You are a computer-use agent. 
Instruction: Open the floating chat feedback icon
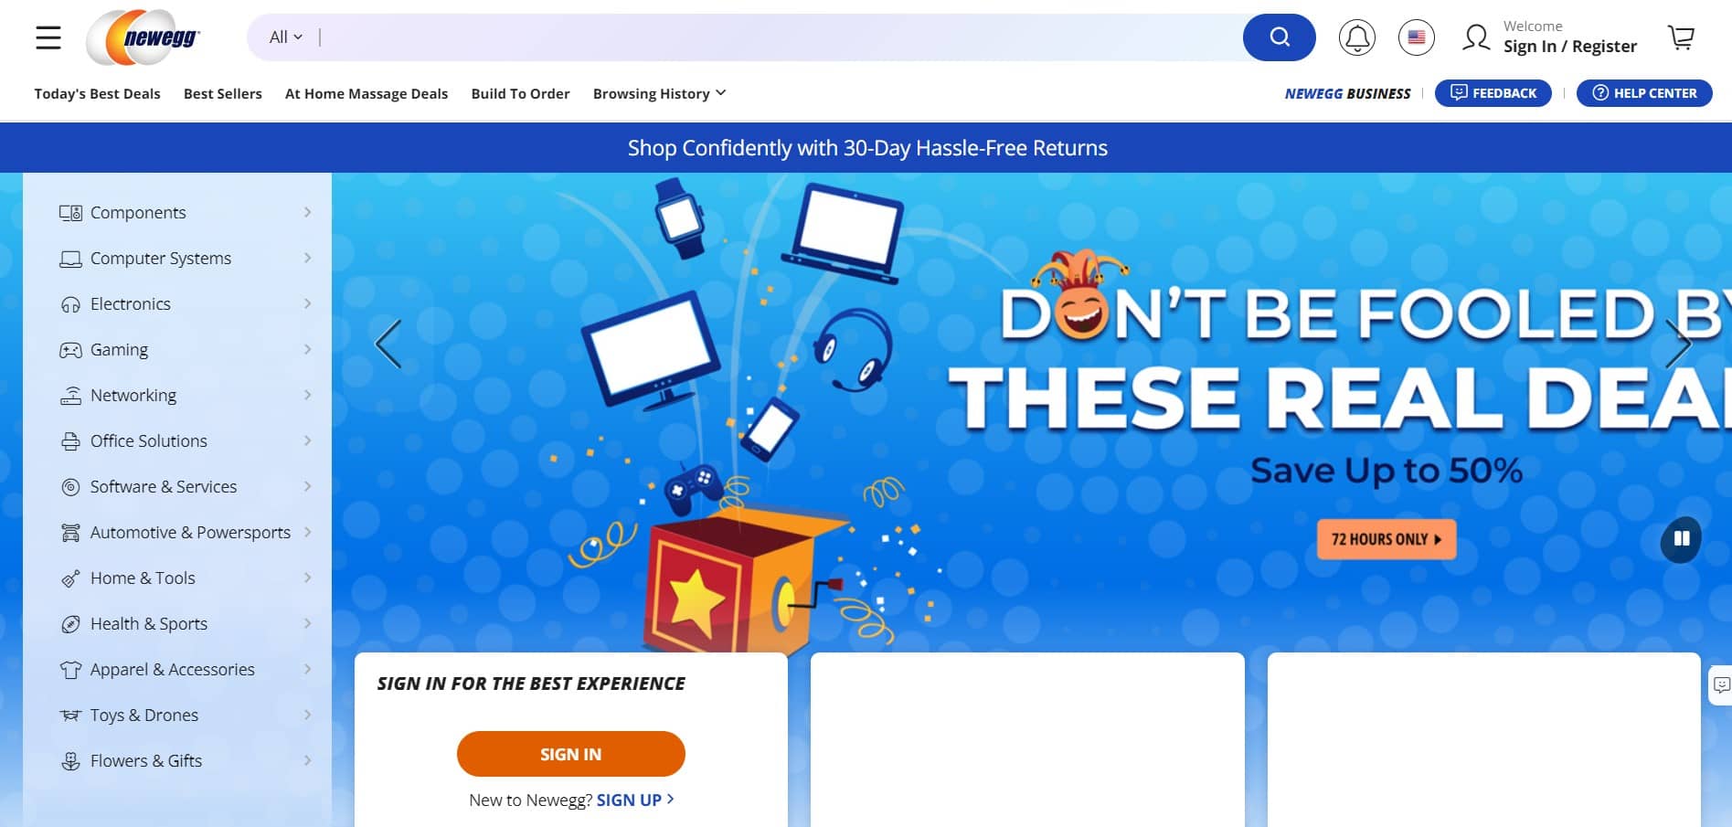coord(1721,685)
